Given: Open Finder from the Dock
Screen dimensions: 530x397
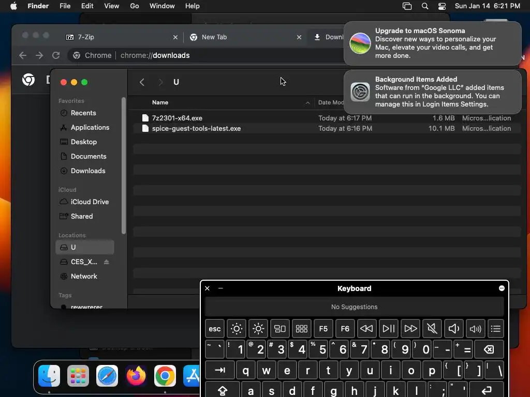Looking at the screenshot, I should tap(49, 376).
